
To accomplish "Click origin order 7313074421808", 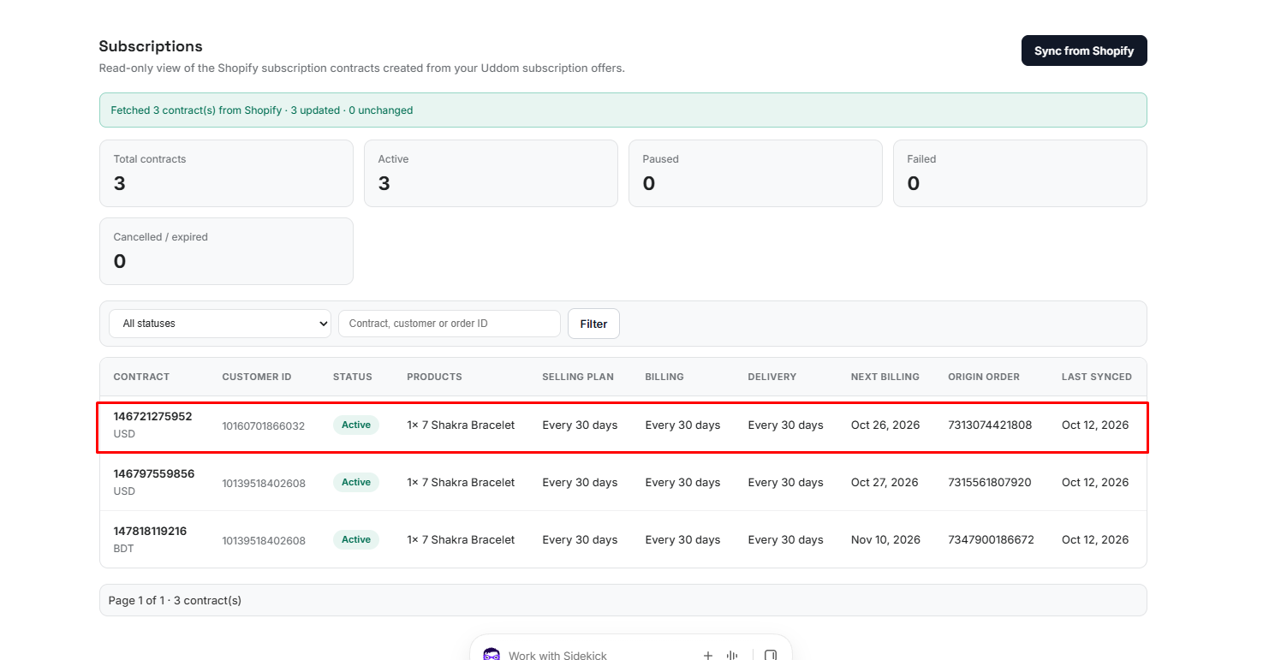I will (x=990, y=425).
